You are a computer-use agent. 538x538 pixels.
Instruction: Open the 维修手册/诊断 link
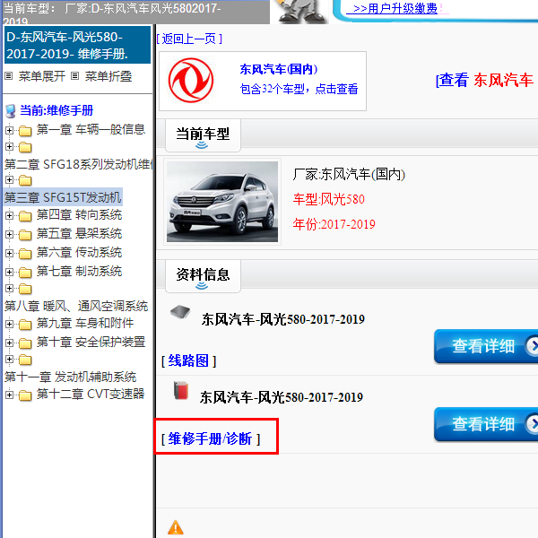211,438
